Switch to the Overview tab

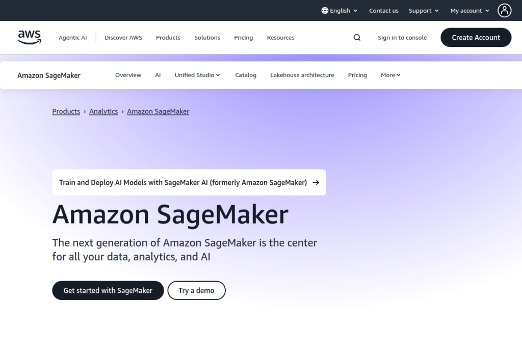(x=128, y=75)
